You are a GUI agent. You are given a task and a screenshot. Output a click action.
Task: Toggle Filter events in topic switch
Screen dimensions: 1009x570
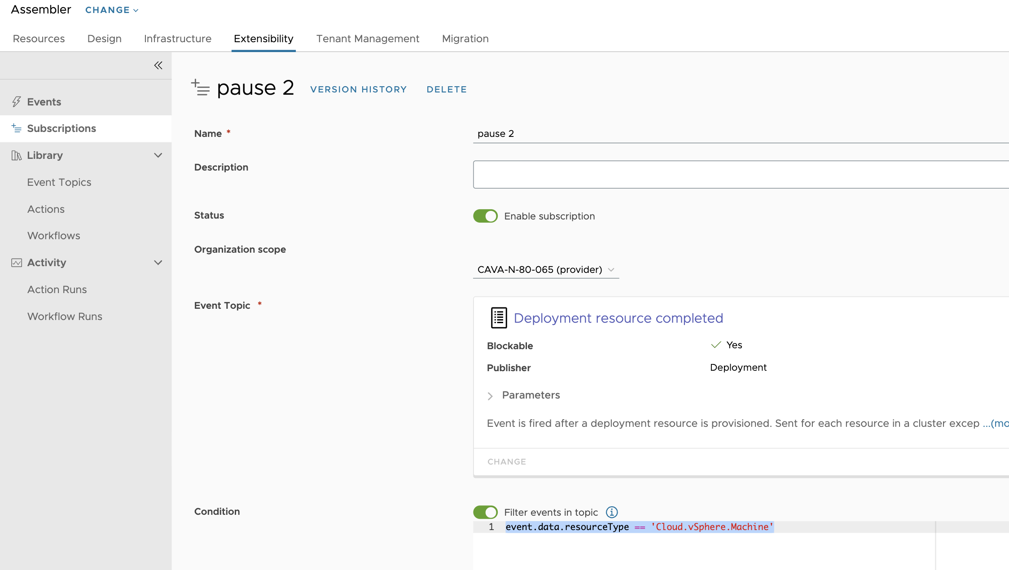click(x=485, y=512)
